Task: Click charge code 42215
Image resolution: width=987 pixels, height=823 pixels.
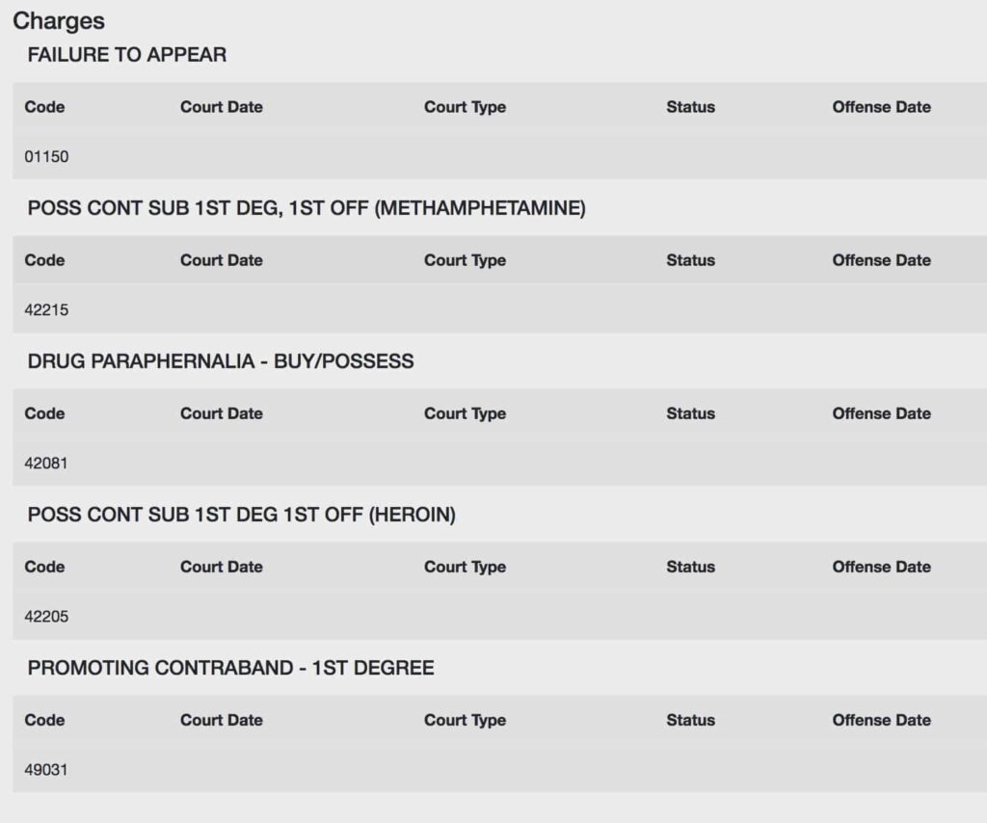Action: click(46, 309)
